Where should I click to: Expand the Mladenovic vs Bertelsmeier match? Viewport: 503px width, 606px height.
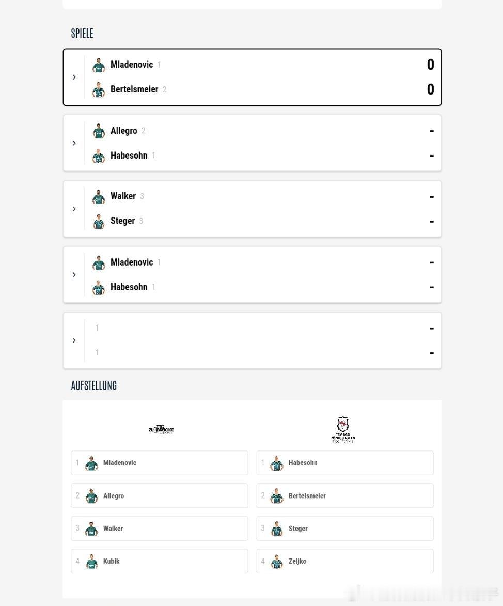(x=74, y=77)
